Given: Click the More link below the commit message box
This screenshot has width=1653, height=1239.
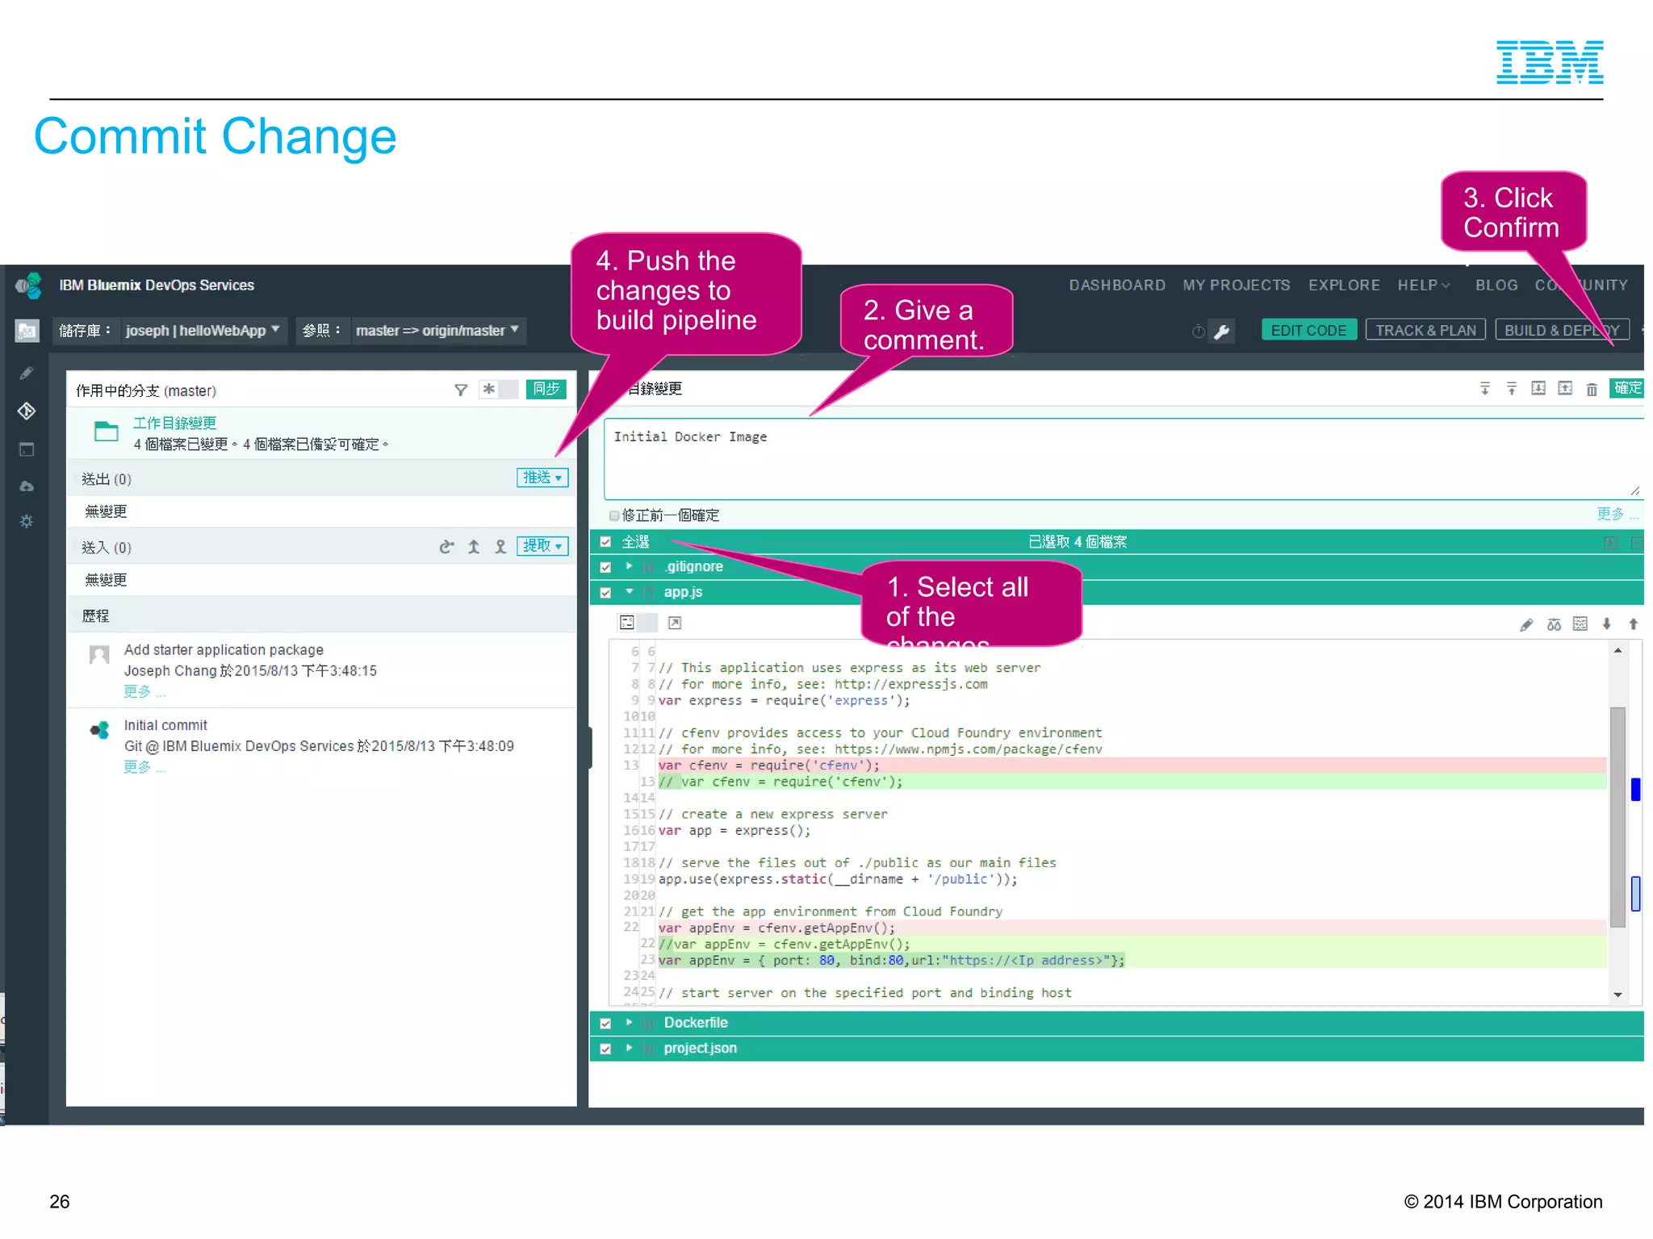Looking at the screenshot, I should tap(1617, 515).
